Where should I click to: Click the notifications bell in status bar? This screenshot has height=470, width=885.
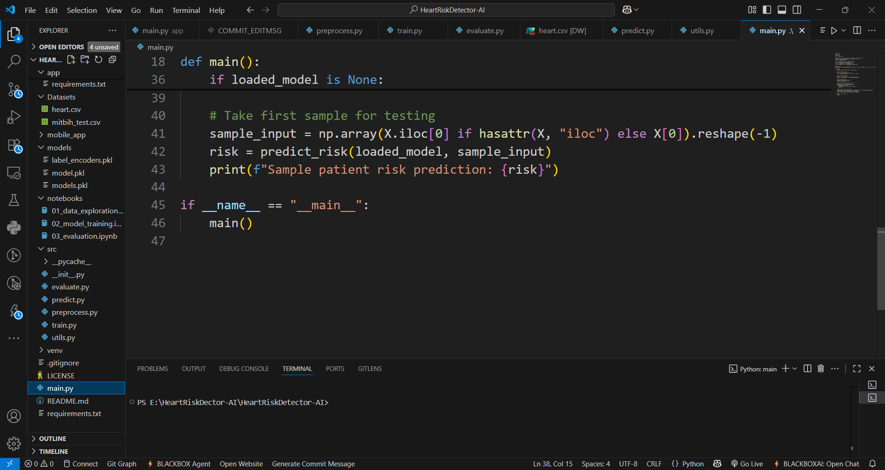point(873,464)
